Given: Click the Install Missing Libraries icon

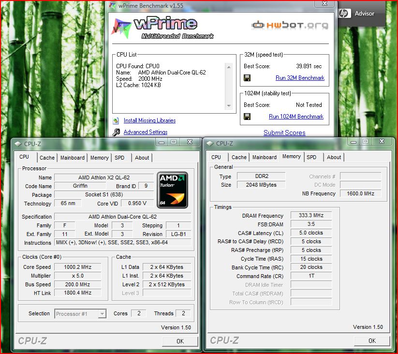Looking at the screenshot, I should tap(116, 120).
